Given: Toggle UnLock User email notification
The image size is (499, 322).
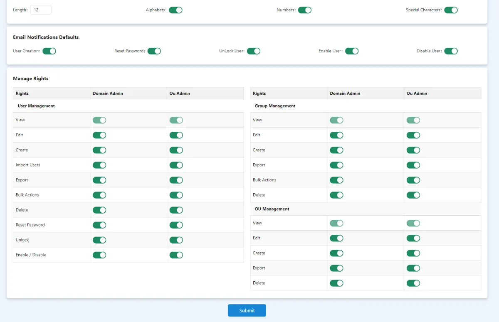Looking at the screenshot, I should [254, 51].
